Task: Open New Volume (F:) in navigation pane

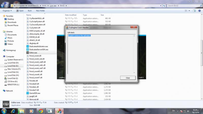Action: click(14, 69)
